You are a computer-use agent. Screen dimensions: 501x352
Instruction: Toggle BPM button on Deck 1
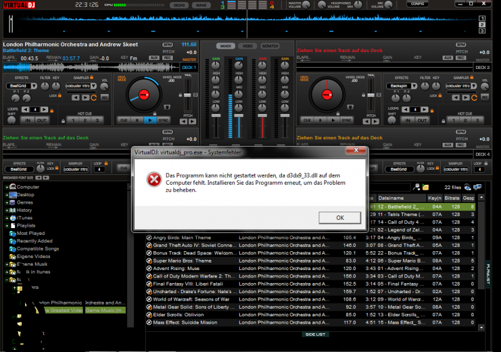(167, 44)
